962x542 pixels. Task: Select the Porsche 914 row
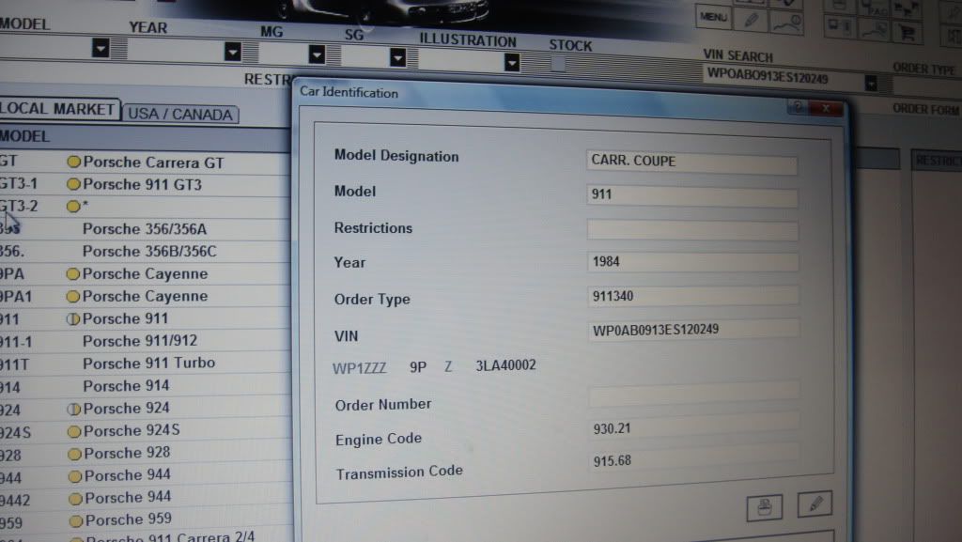[x=145, y=386]
